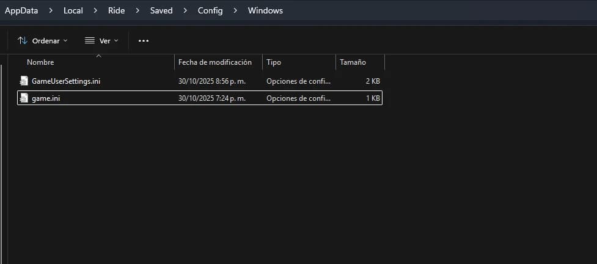Viewport: 597px width, 264px height.
Task: Open the Ver view dropdown
Action: click(101, 41)
